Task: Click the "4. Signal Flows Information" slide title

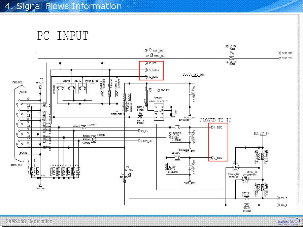Action: pyautogui.click(x=63, y=6)
